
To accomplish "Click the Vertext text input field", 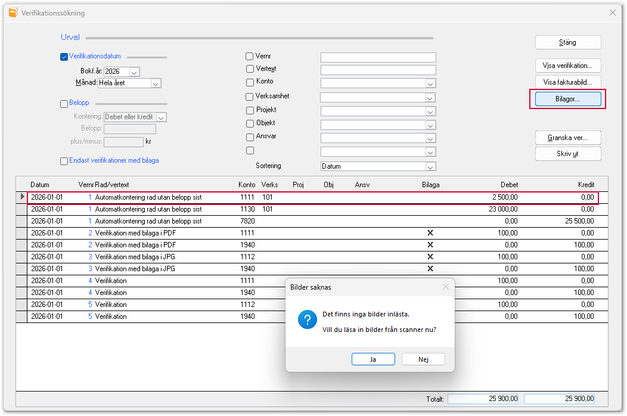I will (x=378, y=70).
